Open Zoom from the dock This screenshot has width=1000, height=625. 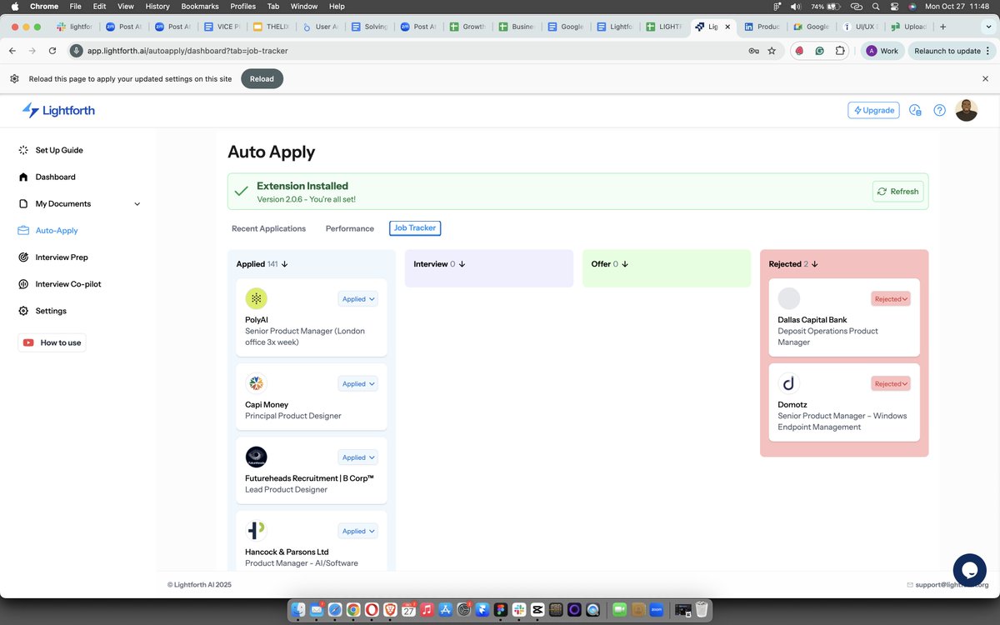[x=656, y=610]
